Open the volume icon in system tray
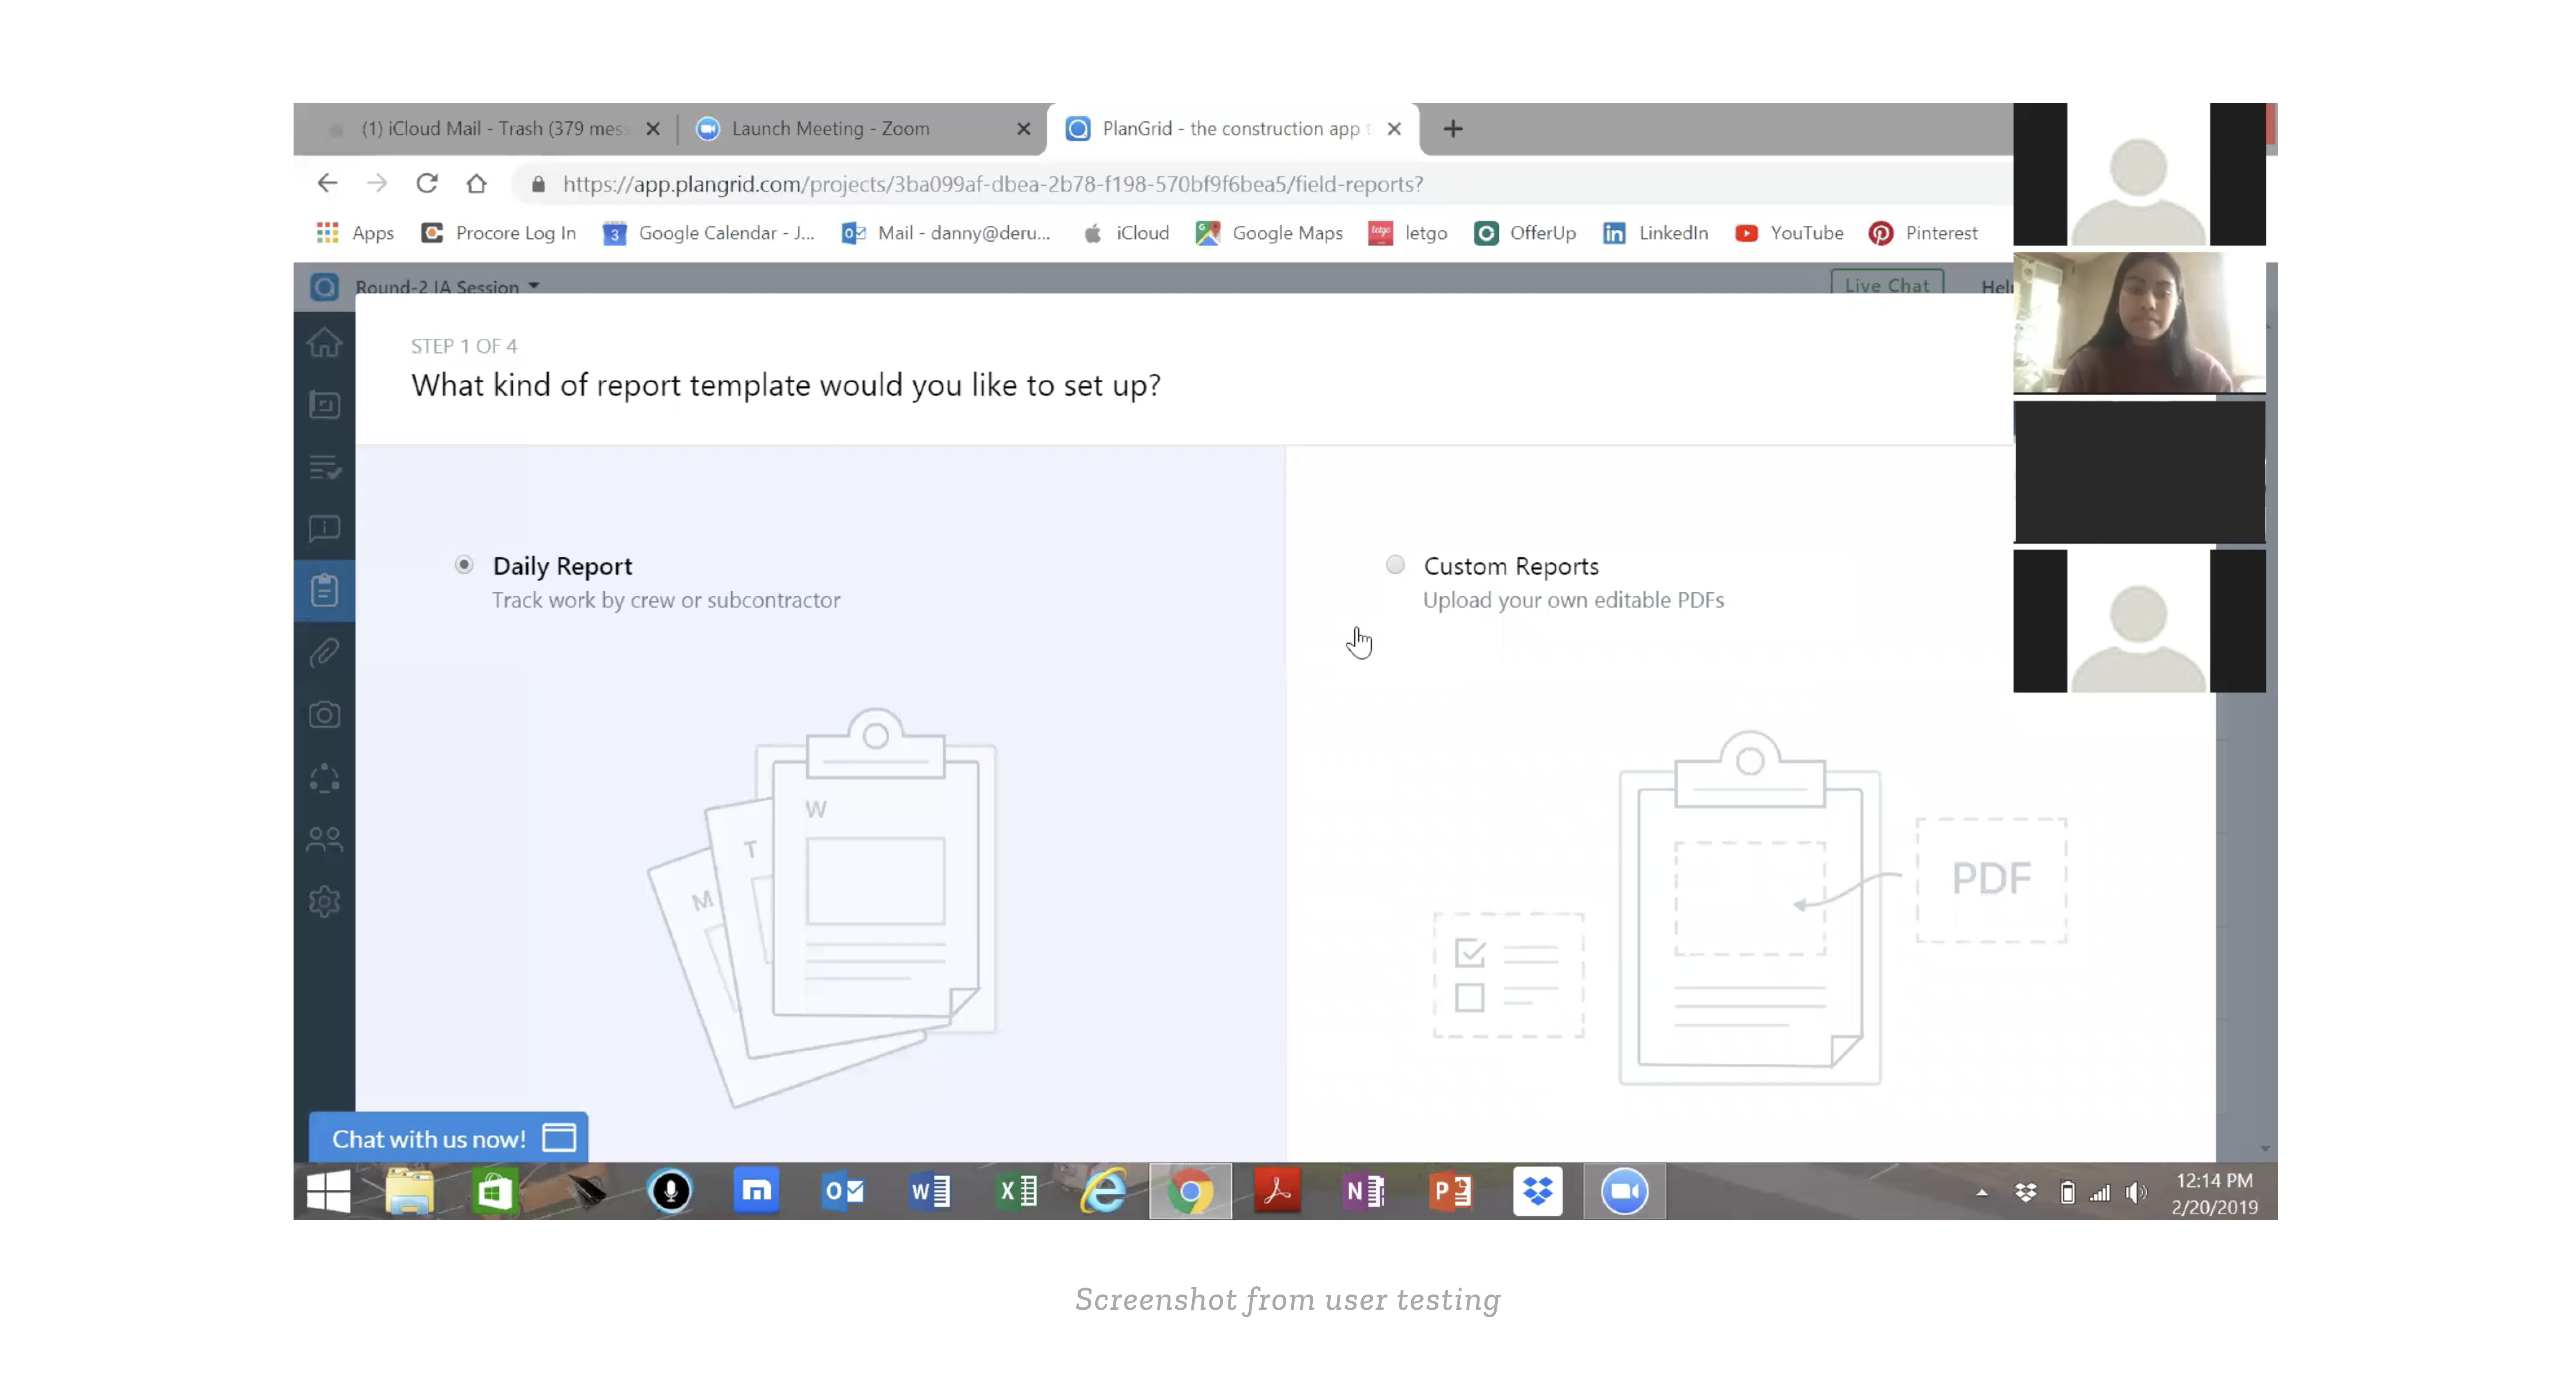The image size is (2576, 1390). coord(2136,1192)
